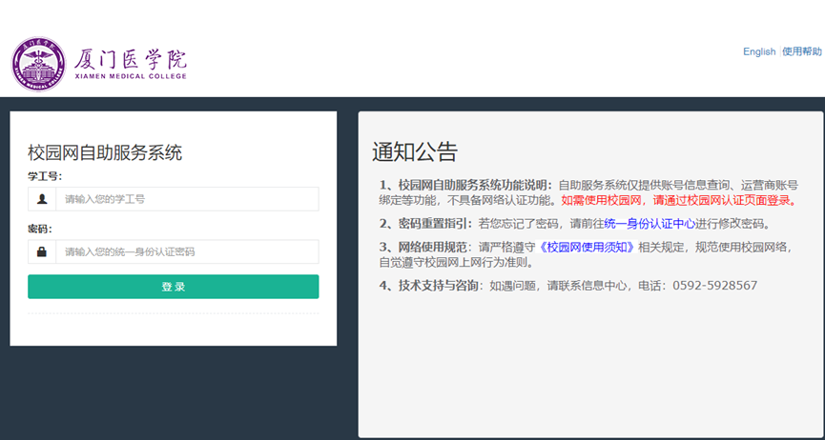
Task: Click the 通知公告 heading
Action: pos(415,151)
